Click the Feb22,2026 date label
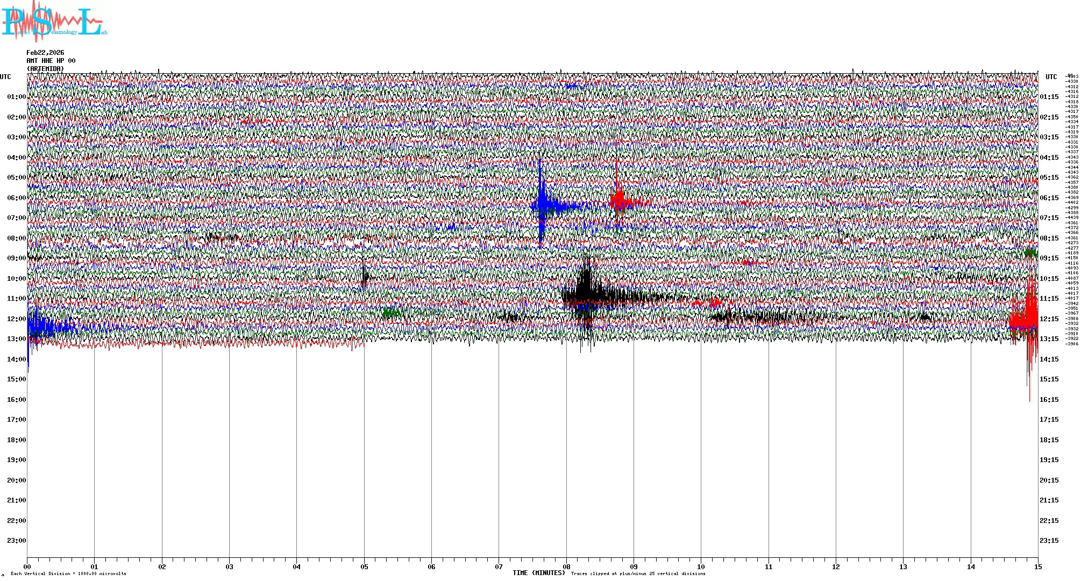1081x581 pixels. (x=45, y=53)
